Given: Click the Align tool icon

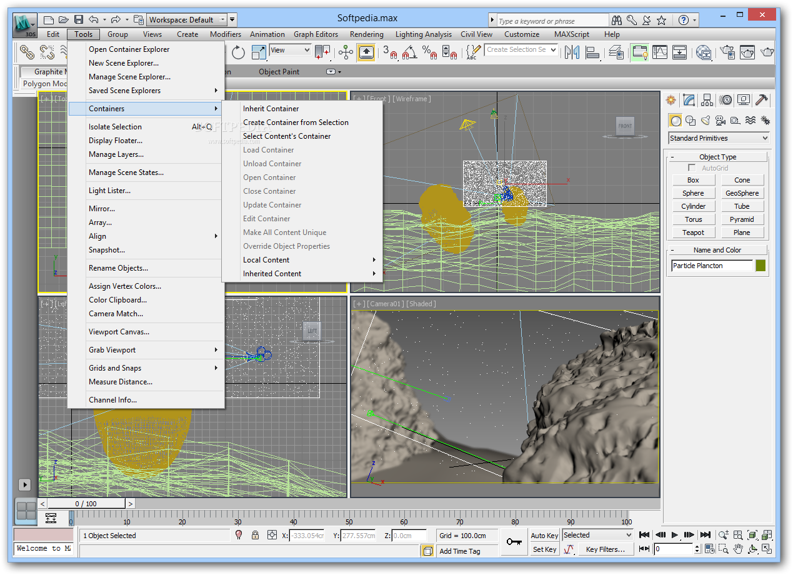Looking at the screenshot, I should [592, 52].
